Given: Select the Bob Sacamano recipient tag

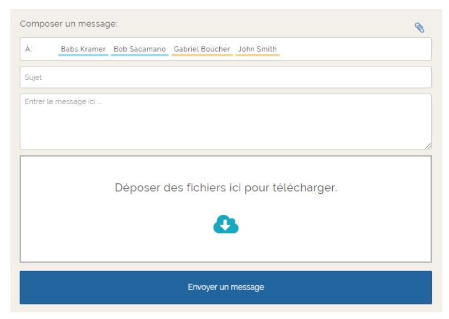Looking at the screenshot, I should tap(140, 49).
